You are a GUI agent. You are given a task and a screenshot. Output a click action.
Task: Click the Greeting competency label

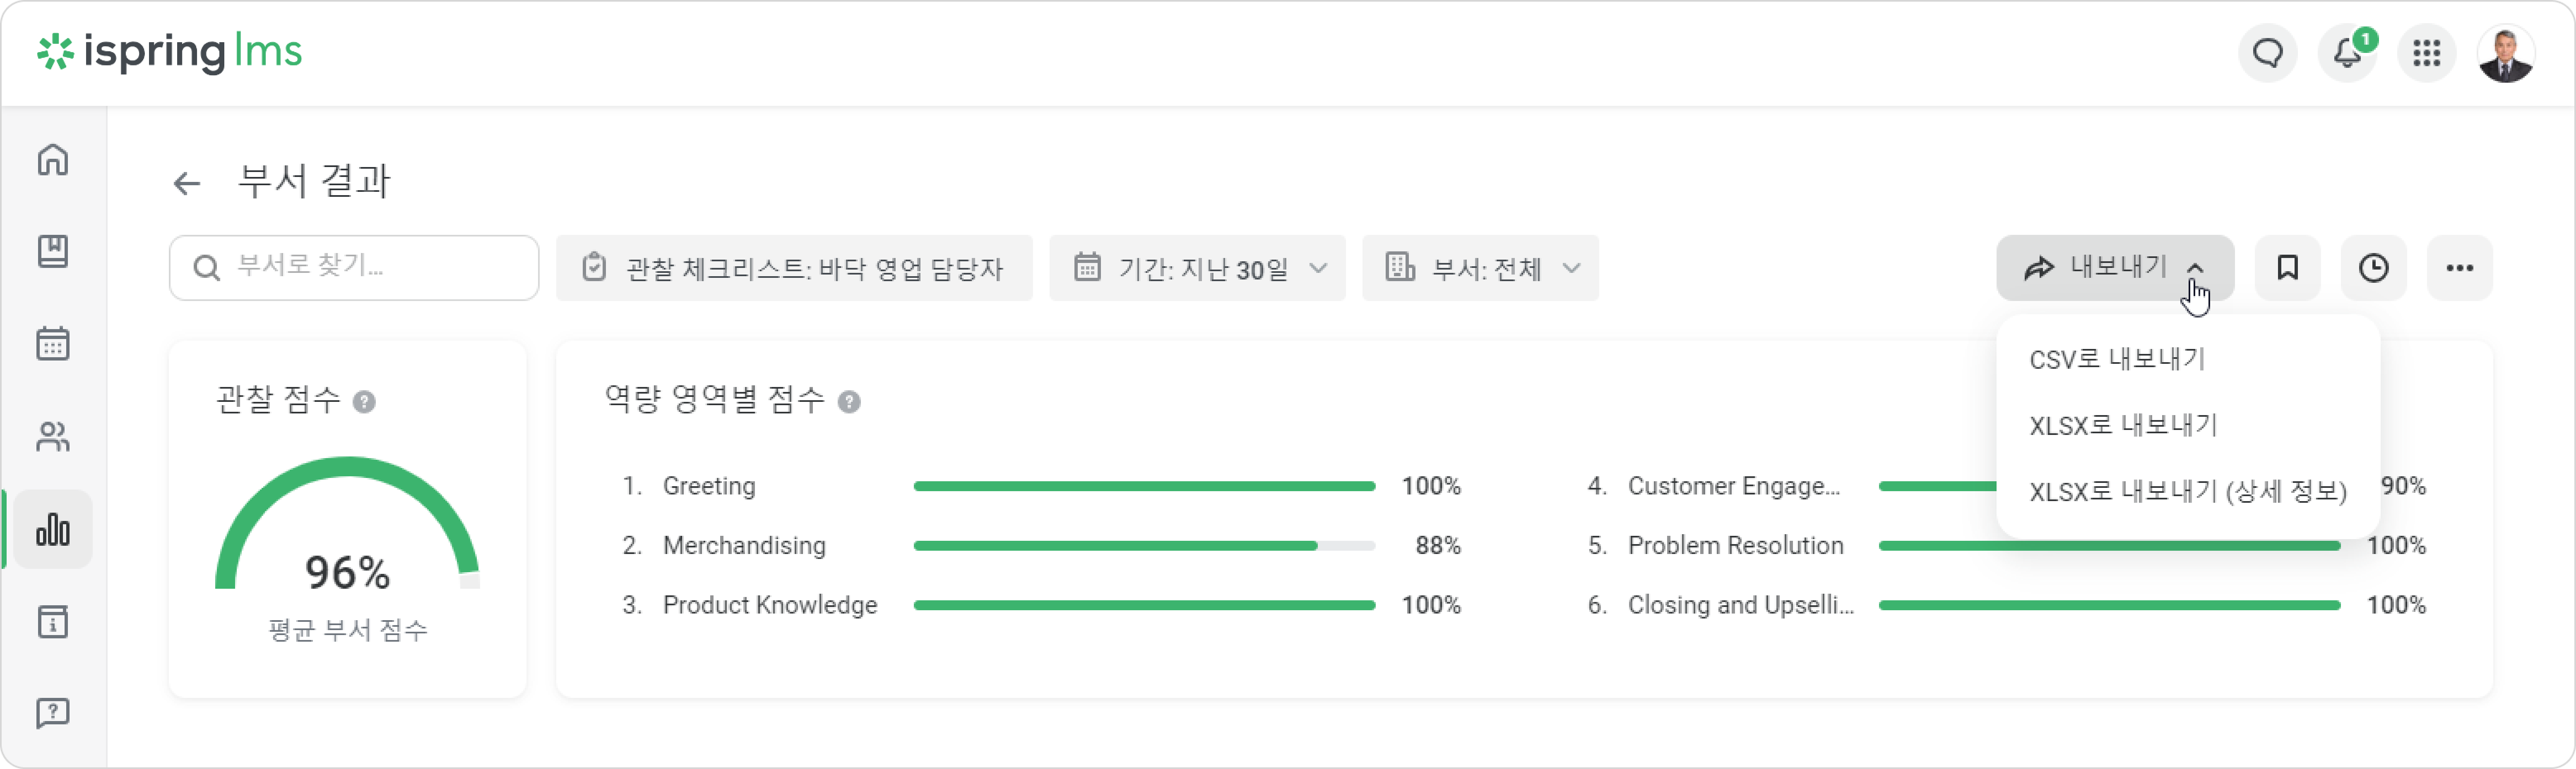point(709,486)
